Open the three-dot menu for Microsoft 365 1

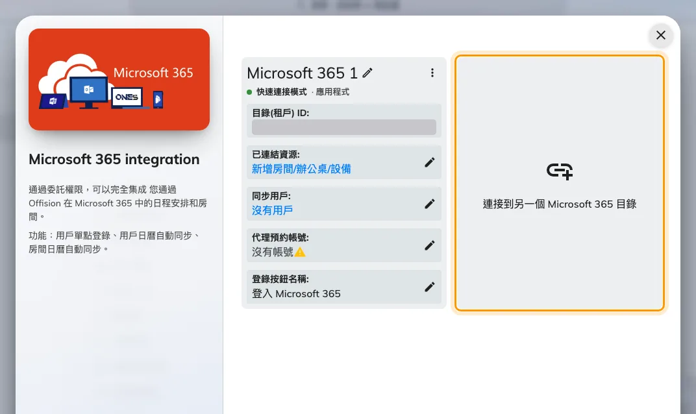tap(432, 73)
